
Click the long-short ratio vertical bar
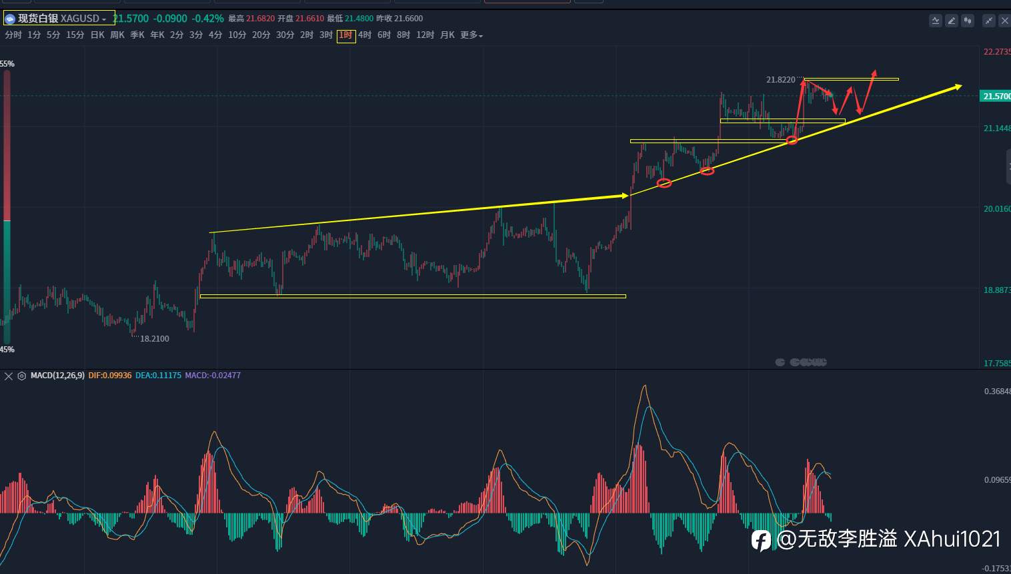[7, 206]
